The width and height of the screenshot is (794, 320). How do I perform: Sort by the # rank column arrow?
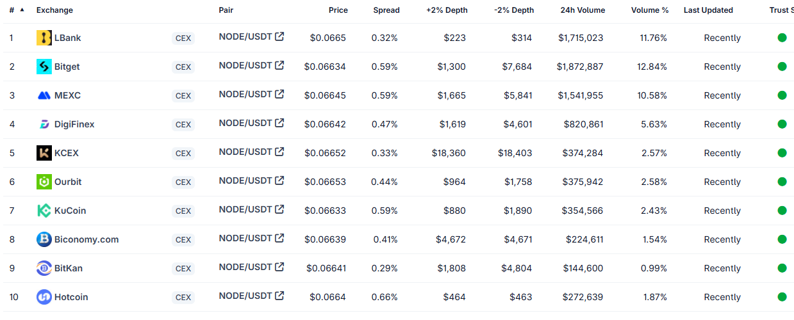click(x=22, y=10)
